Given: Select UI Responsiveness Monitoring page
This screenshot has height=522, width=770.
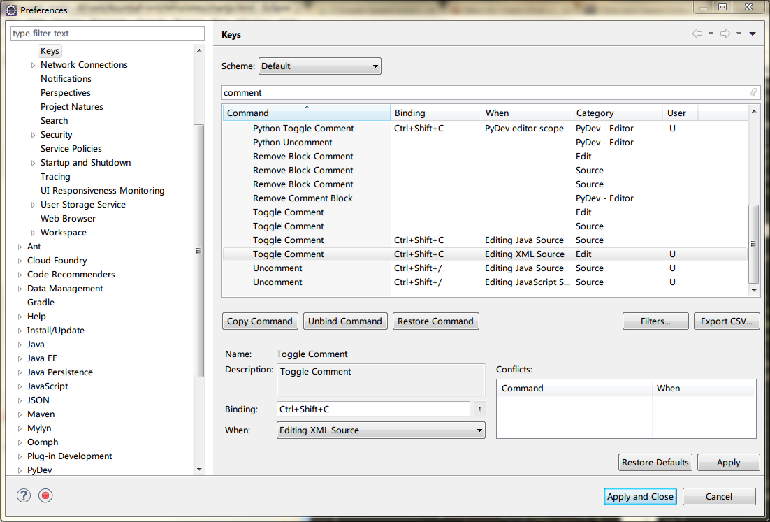Looking at the screenshot, I should (x=103, y=191).
